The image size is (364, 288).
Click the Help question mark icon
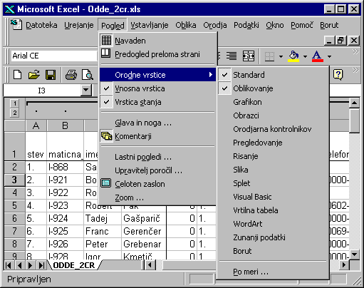(338, 75)
